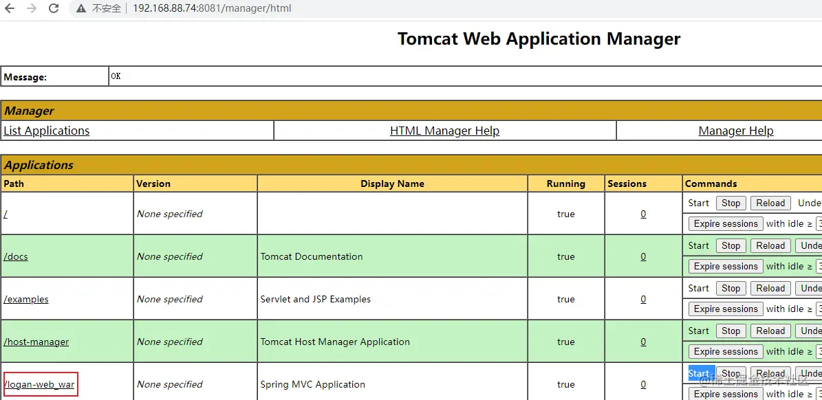The width and height of the screenshot is (822, 400).
Task: Reload the page with the browser refresh icon
Action: pyautogui.click(x=54, y=8)
